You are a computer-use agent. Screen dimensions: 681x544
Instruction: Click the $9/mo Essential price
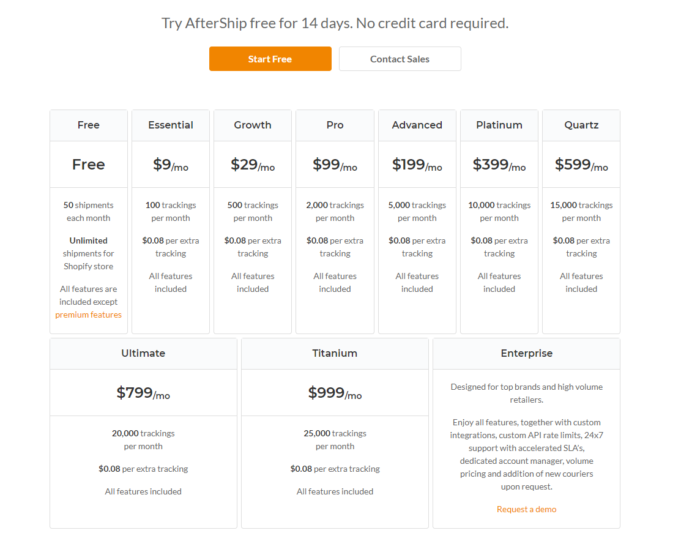click(170, 165)
